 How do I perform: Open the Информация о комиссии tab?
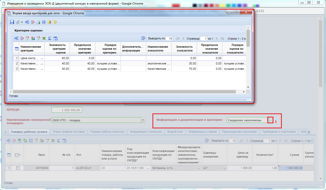[x=146, y=132]
